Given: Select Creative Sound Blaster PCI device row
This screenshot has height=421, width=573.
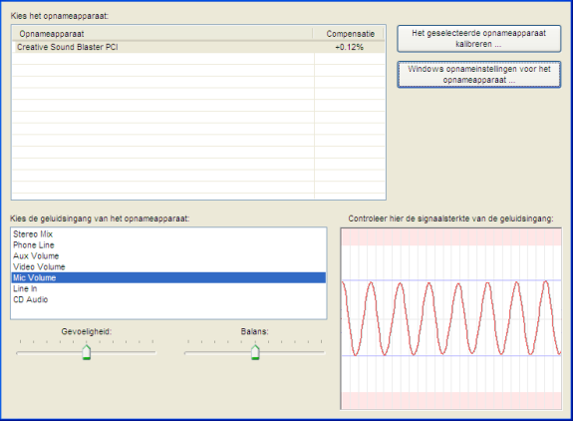Looking at the screenshot, I should (x=198, y=47).
